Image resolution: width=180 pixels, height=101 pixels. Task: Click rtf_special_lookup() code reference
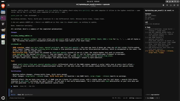pos(29,39)
